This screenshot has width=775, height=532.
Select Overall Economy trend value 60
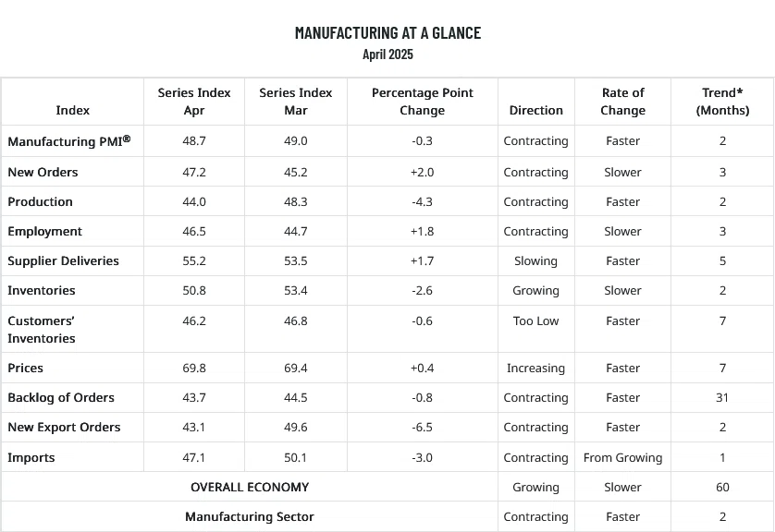pyautogui.click(x=722, y=488)
